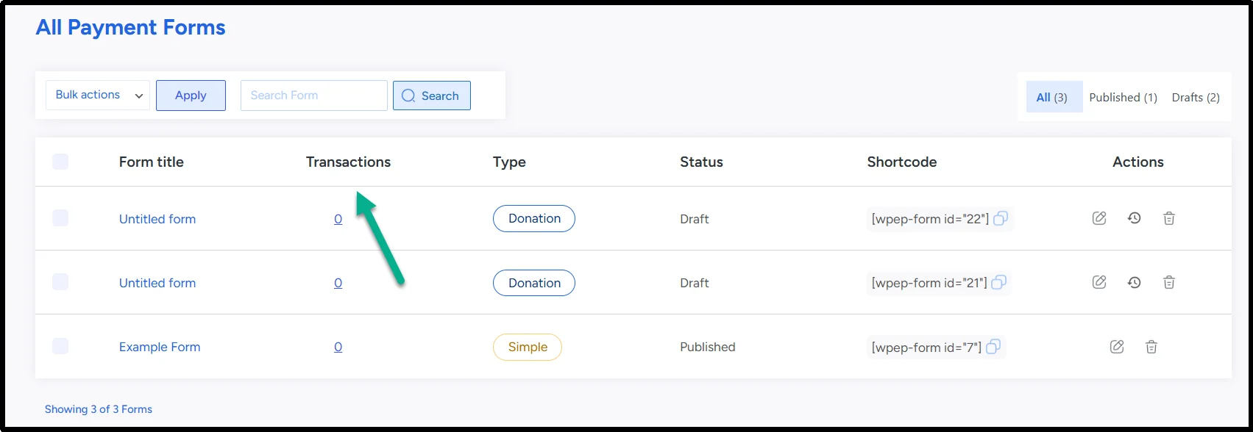Check the box for form id 22
This screenshot has width=1253, height=432.
60,217
